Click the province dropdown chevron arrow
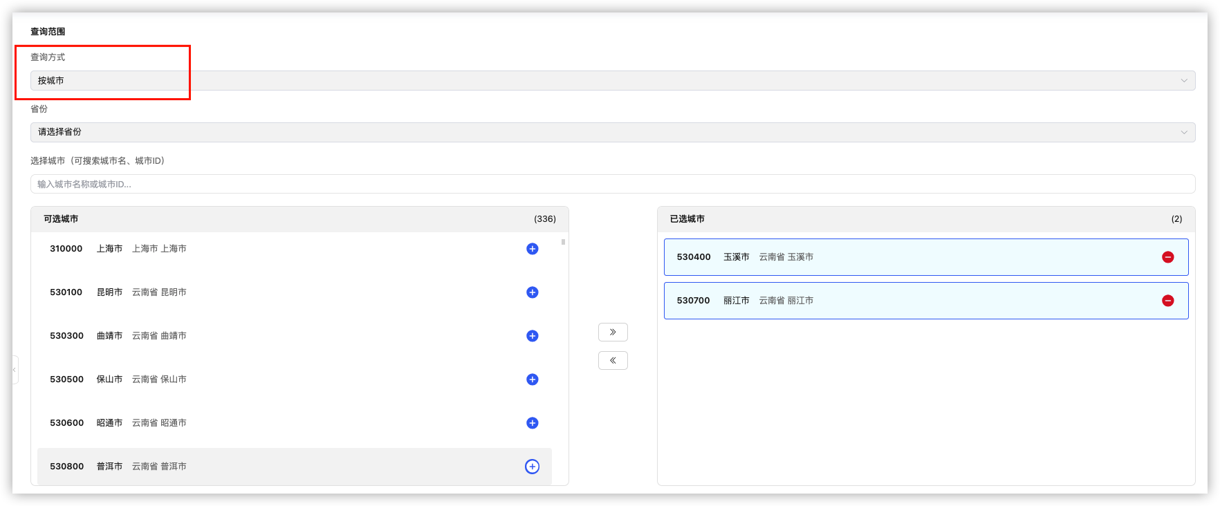The image size is (1220, 506). [x=1183, y=132]
